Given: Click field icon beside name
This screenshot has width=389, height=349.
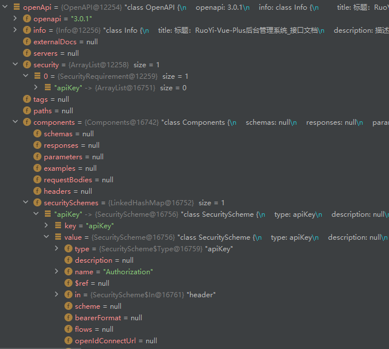Looking at the screenshot, I should pos(68,271).
